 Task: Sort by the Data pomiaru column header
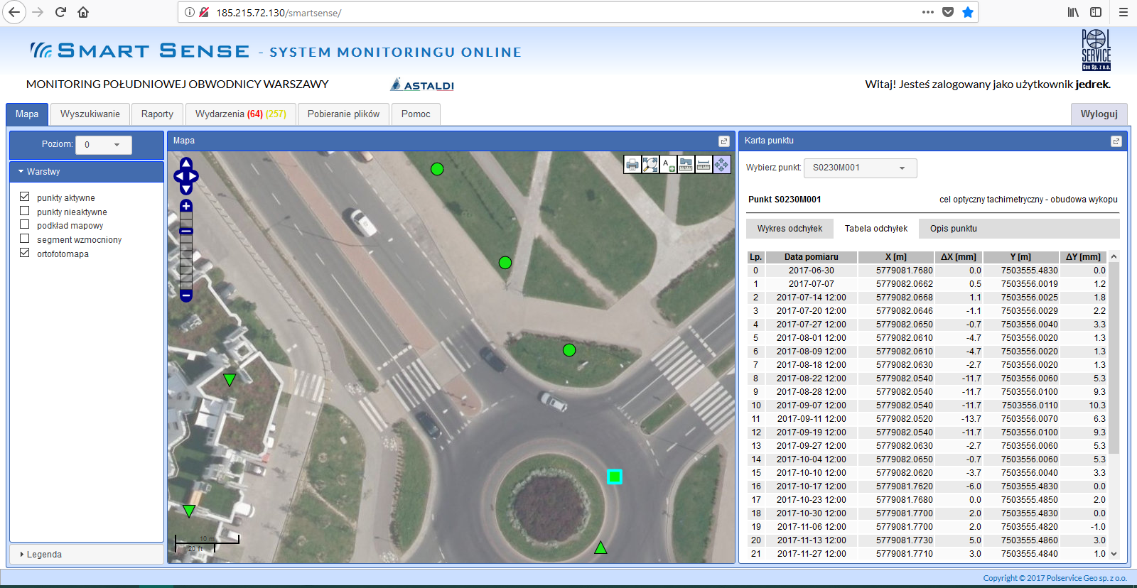click(x=811, y=257)
